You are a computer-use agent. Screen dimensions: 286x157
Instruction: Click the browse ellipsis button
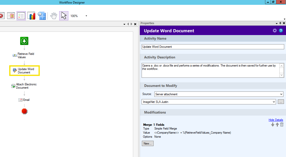tap(281, 102)
